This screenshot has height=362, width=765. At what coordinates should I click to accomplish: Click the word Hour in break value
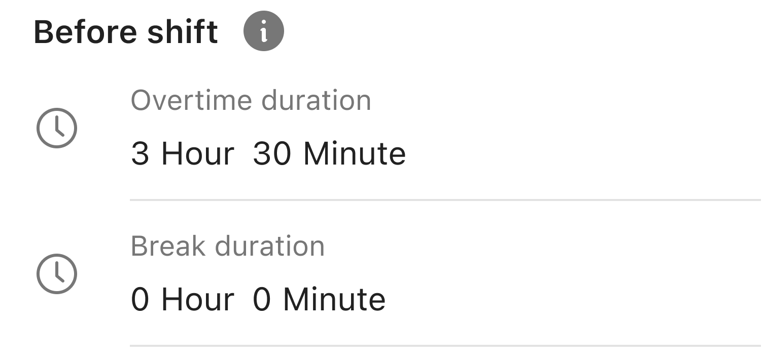click(198, 299)
